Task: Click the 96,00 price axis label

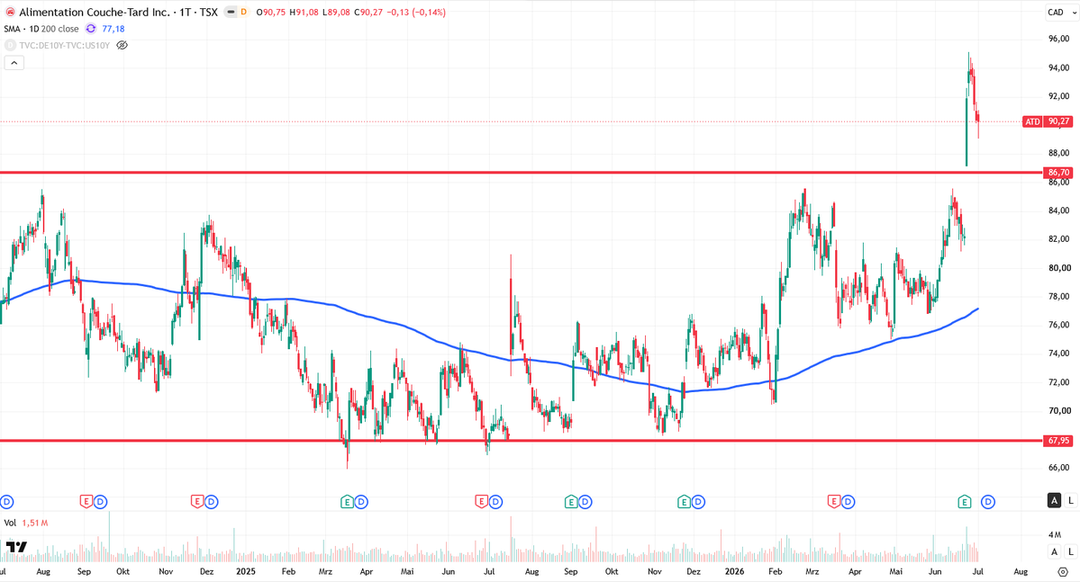Action: [x=1058, y=40]
